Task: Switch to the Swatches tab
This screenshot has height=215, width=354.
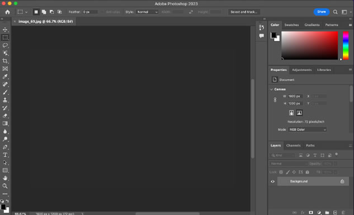Action: coord(291,25)
